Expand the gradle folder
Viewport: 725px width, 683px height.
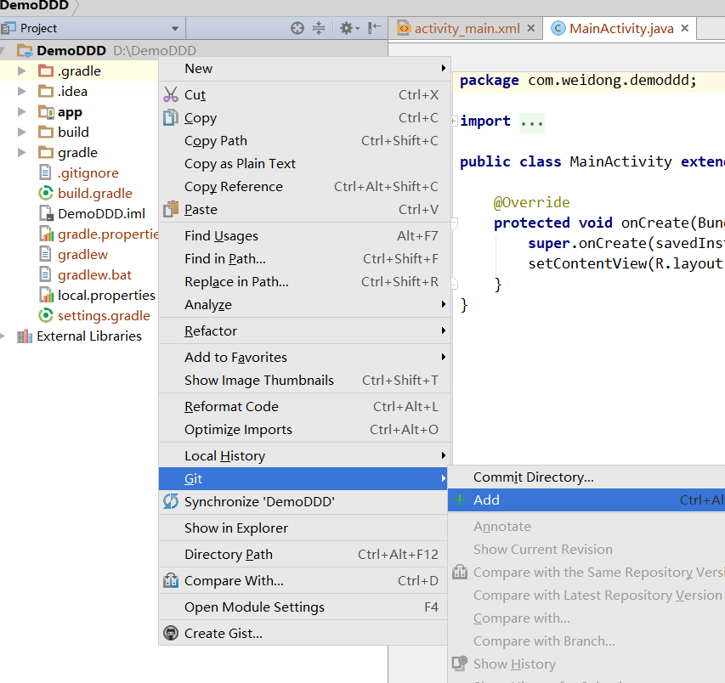(x=22, y=152)
